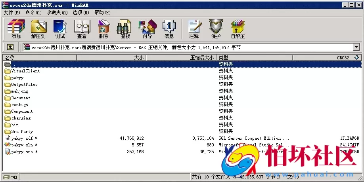Click size value 41,766,912
The width and height of the screenshot is (364, 182).
pos(132,138)
